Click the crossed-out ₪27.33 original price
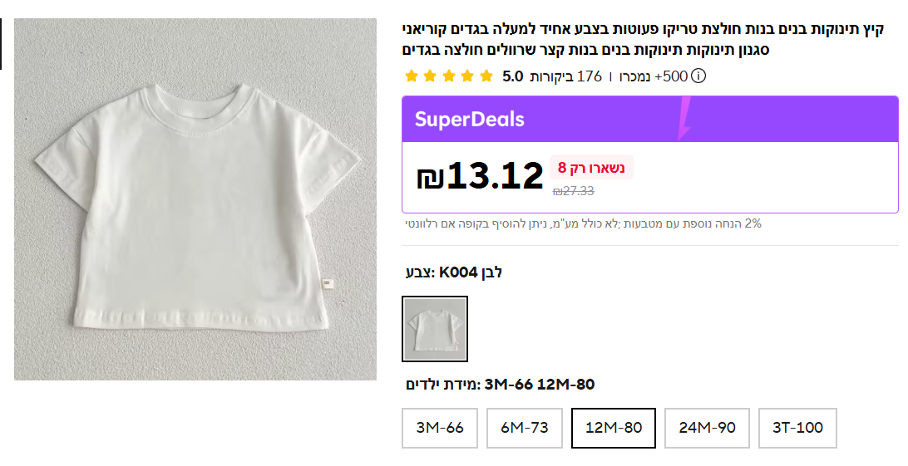Image resolution: width=908 pixels, height=466 pixels. click(x=574, y=191)
